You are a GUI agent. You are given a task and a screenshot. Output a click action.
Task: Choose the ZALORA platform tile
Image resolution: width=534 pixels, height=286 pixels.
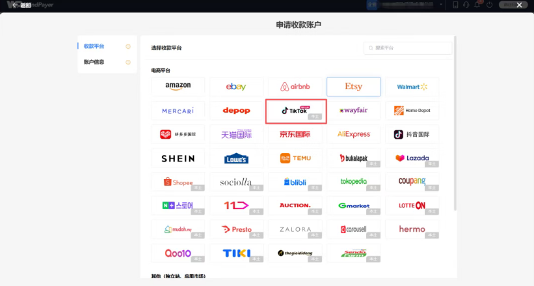295,229
